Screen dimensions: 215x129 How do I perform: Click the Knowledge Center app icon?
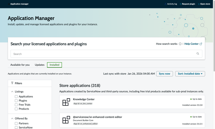pyautogui.click(x=66, y=102)
